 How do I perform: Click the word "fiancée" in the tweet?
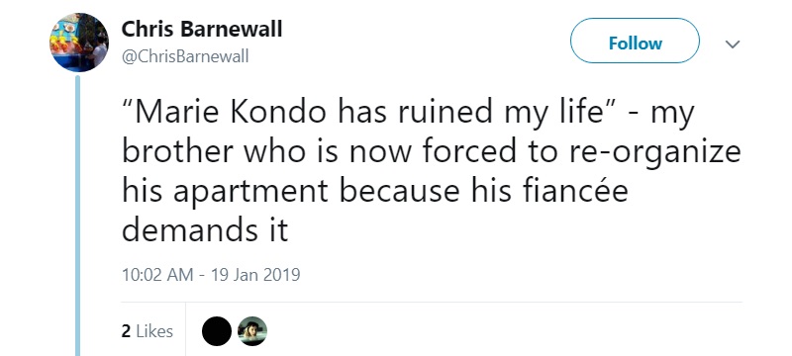click(574, 192)
